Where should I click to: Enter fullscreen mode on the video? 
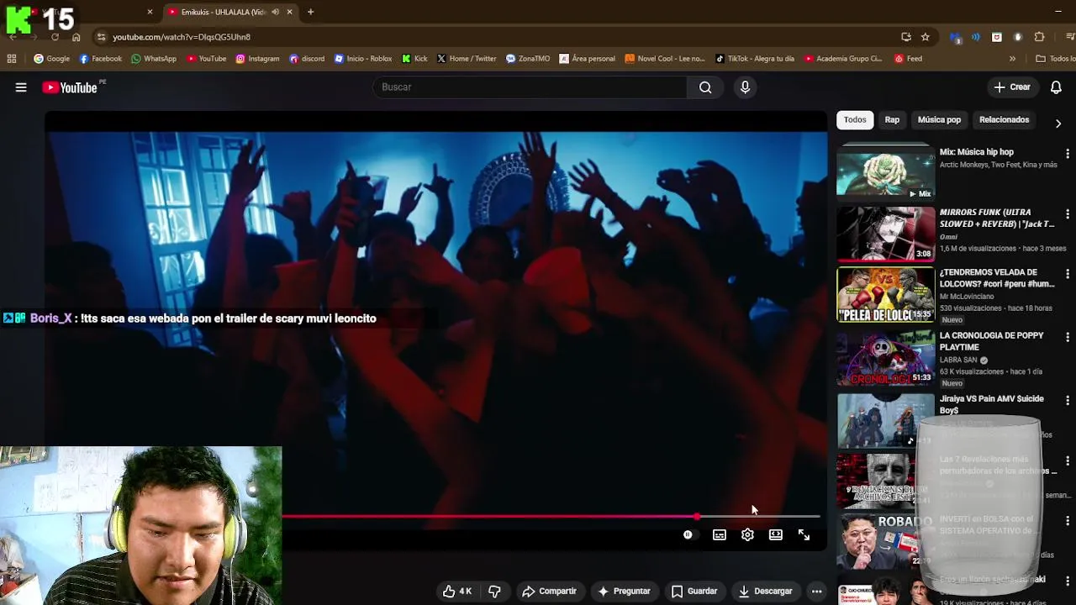tap(804, 534)
